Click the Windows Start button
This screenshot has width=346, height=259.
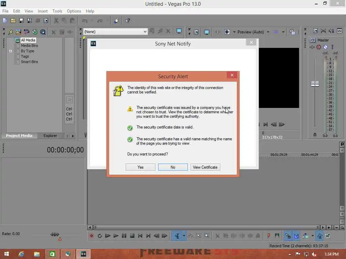[6, 254]
